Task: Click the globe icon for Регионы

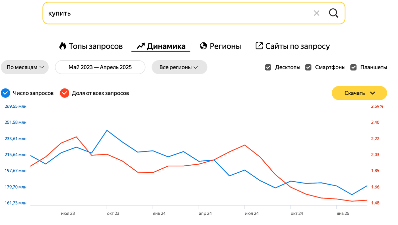Action: pos(203,46)
